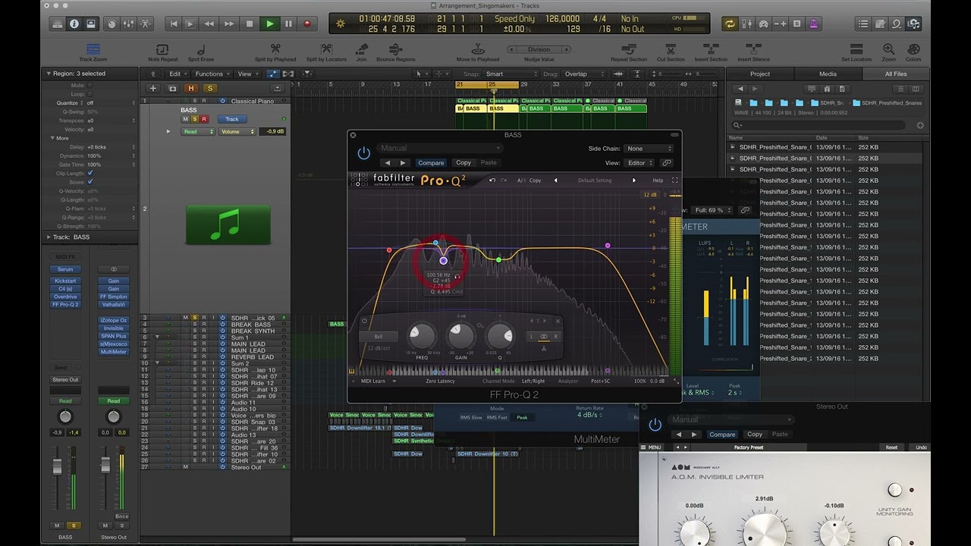971x546 pixels.
Task: Click the GAIN knob in Pro-Q 2
Action: coord(460,335)
